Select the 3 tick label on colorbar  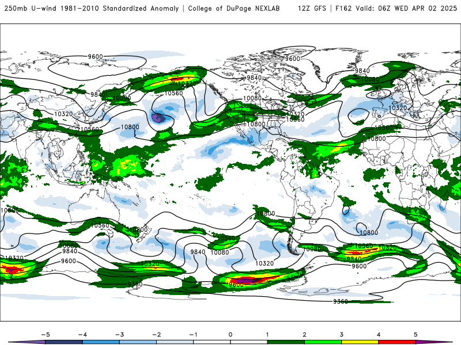pos(341,335)
